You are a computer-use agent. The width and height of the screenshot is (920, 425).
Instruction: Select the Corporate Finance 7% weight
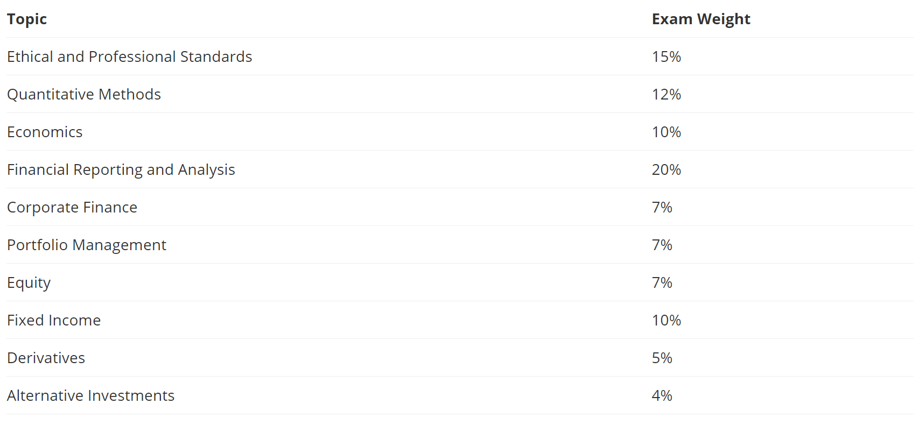[x=662, y=208]
